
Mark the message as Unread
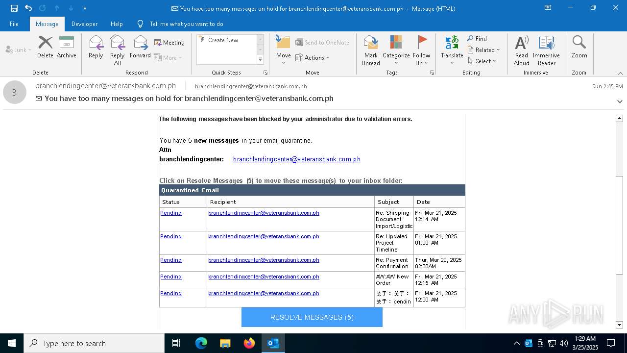point(371,50)
